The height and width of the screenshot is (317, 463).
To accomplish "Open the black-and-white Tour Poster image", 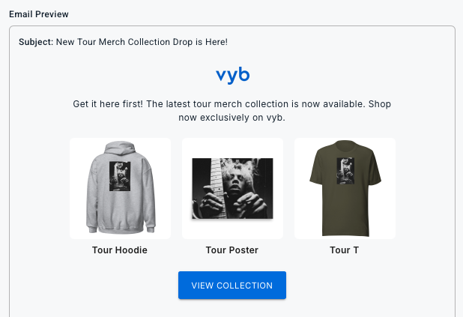I will (x=232, y=188).
